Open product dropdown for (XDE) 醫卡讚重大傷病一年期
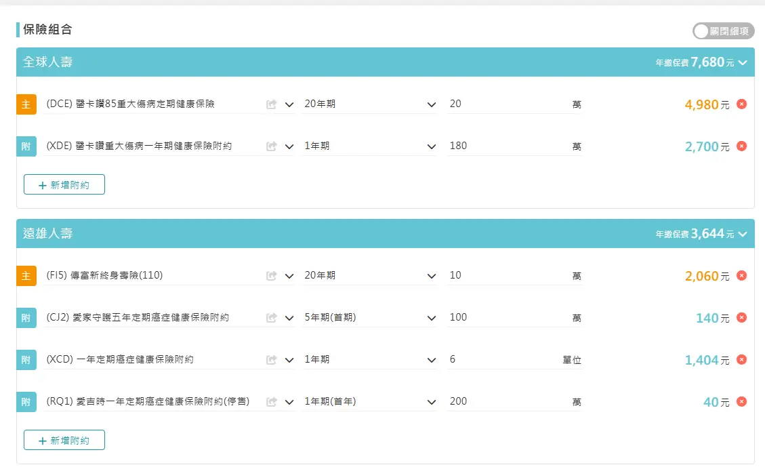The height and width of the screenshot is (467, 765). [289, 146]
